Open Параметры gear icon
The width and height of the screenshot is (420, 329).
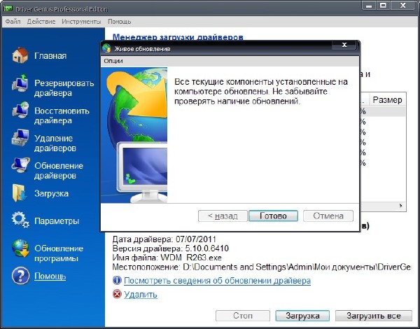point(20,221)
